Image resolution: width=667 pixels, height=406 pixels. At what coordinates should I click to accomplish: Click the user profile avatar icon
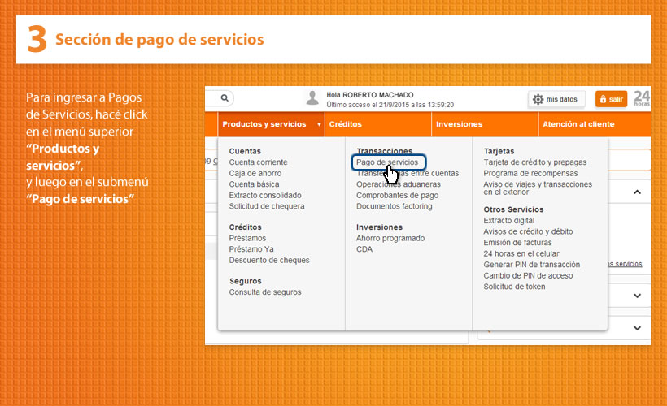312,99
